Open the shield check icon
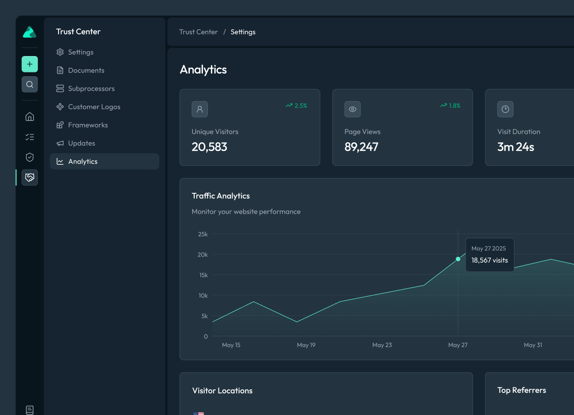 (x=30, y=157)
